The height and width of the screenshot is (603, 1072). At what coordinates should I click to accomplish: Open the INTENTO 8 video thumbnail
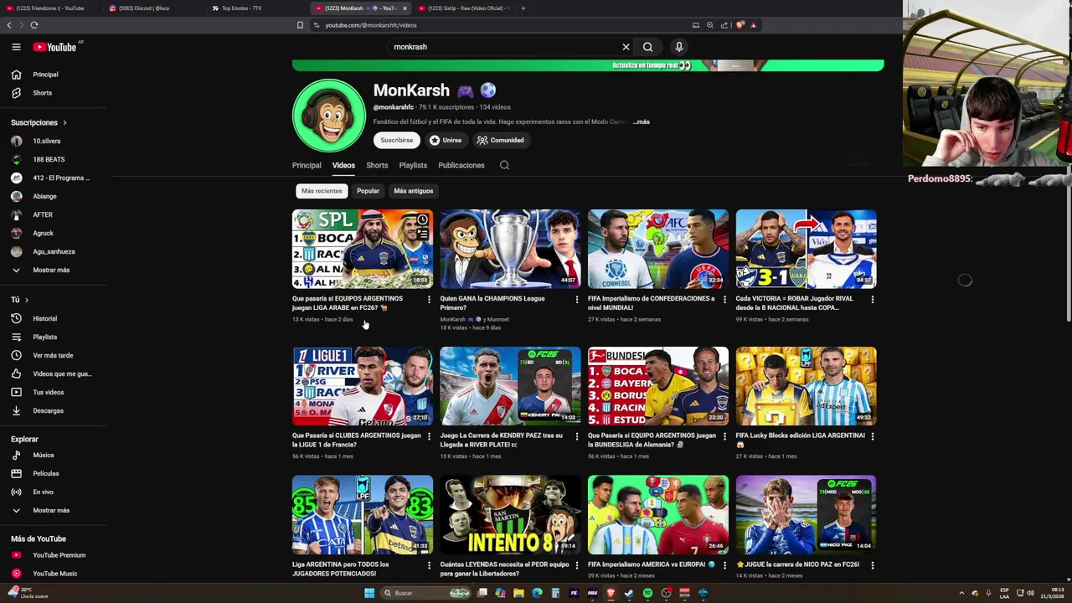point(510,515)
